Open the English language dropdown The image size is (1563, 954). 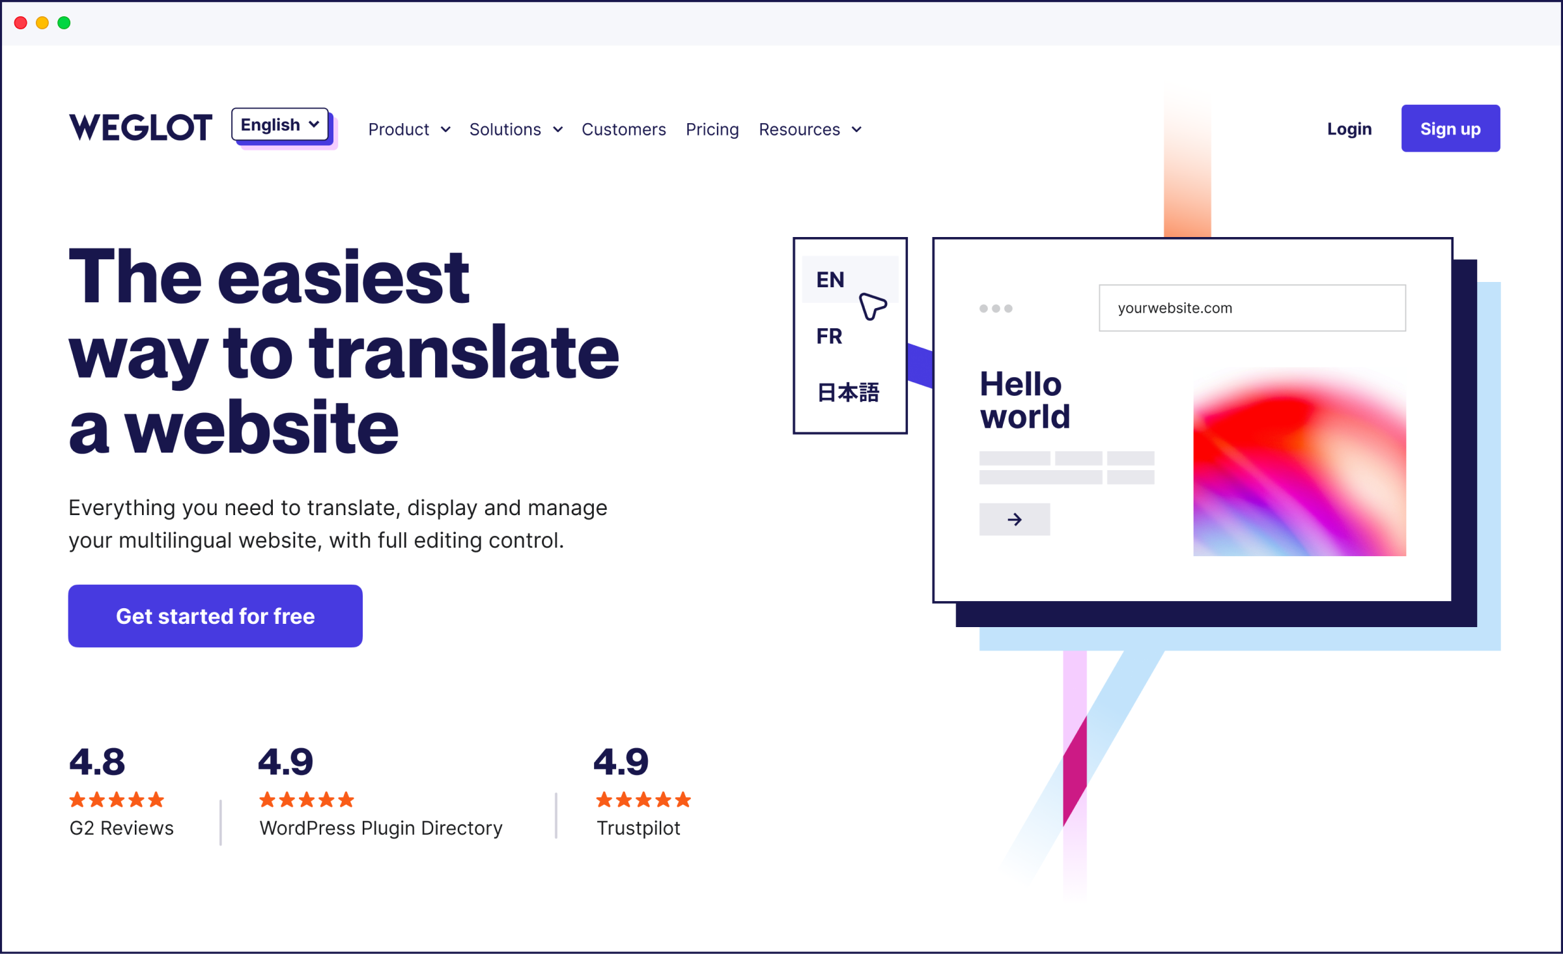(279, 124)
